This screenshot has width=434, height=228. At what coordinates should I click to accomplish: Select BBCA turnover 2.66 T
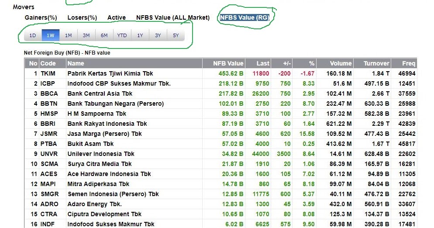(381, 93)
